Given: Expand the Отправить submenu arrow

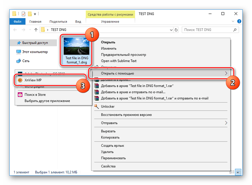Looking at the screenshot, I should 226,123.
